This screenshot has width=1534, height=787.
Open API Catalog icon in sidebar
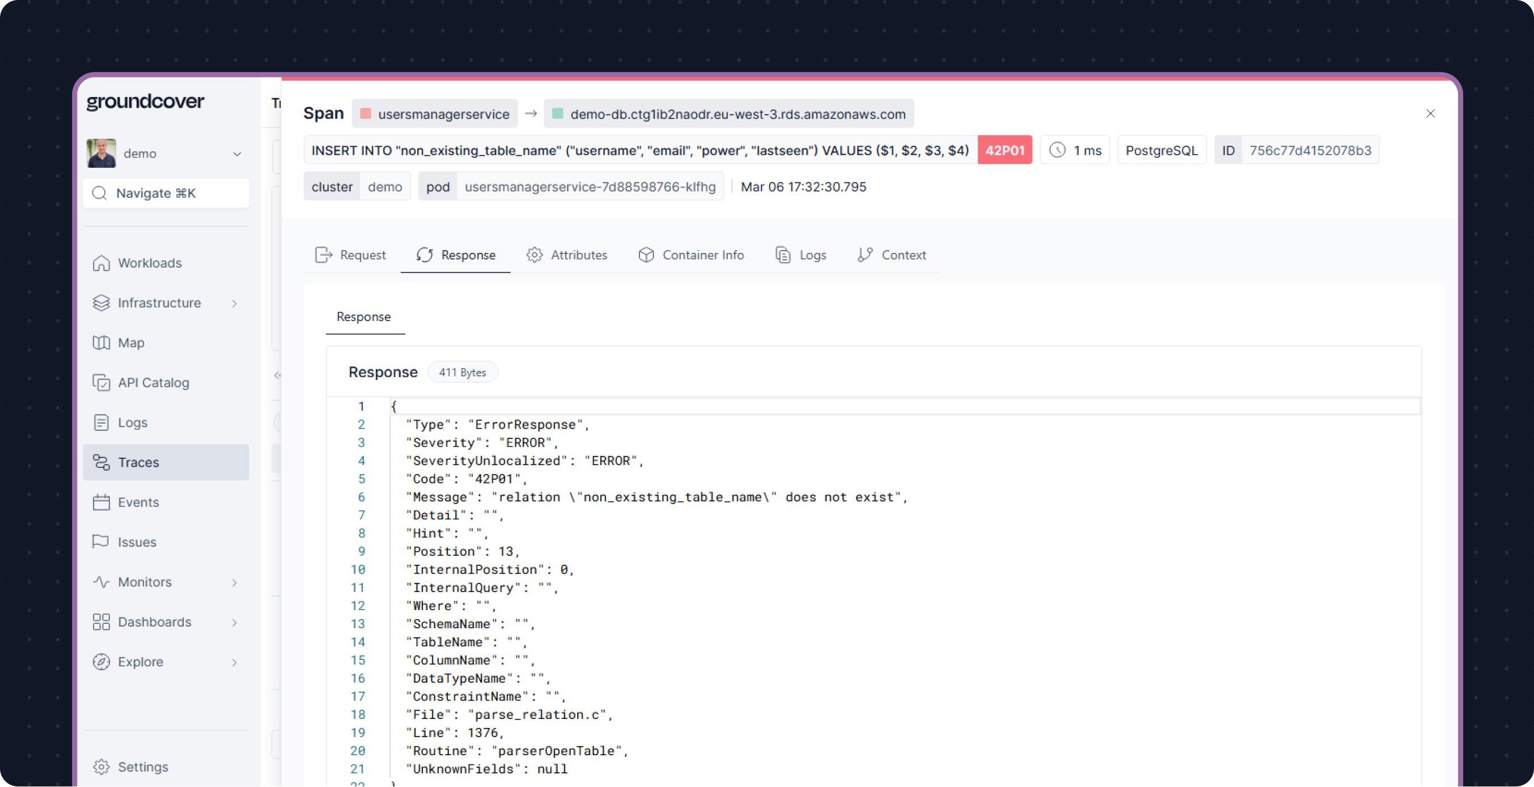101,383
